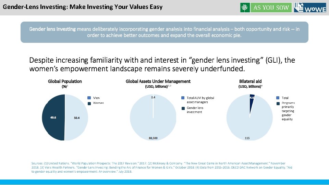Image resolution: width=329 pixels, height=185 pixels.
Task: Select the Global Population chart title
Action: 65,81
